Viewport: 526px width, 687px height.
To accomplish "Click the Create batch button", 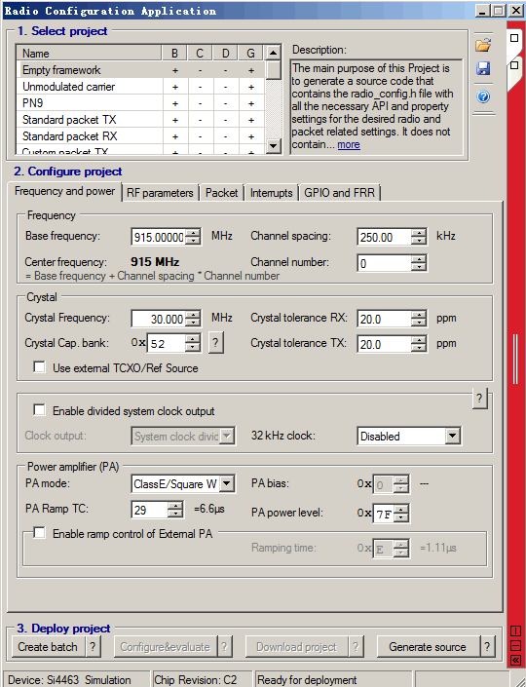I will pyautogui.click(x=48, y=647).
